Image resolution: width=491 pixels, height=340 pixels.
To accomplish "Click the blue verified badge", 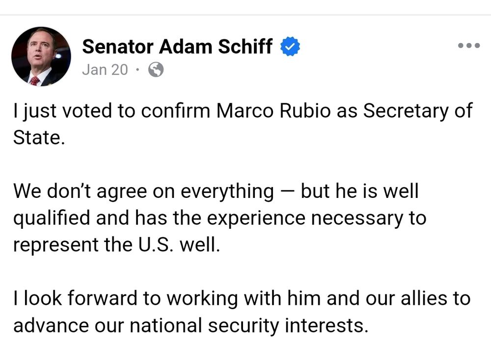I will point(290,46).
